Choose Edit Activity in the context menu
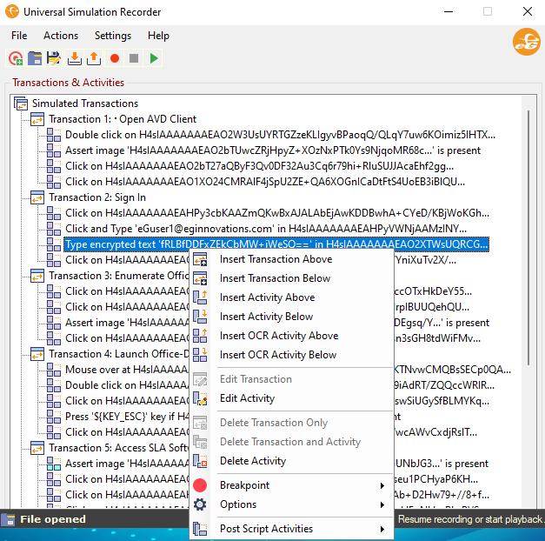 [x=247, y=398]
